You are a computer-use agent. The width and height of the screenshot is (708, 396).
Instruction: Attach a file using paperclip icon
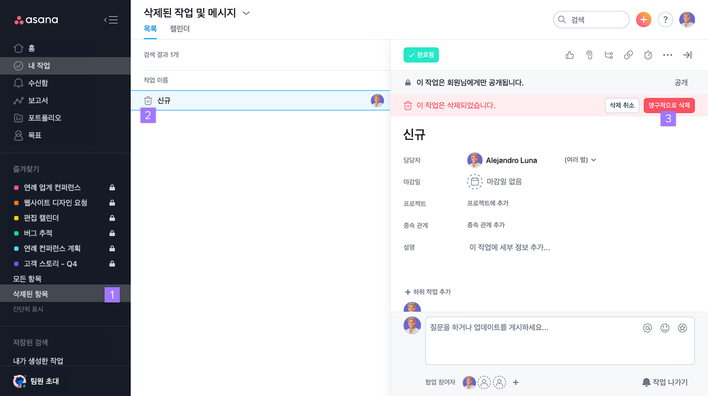(x=589, y=55)
